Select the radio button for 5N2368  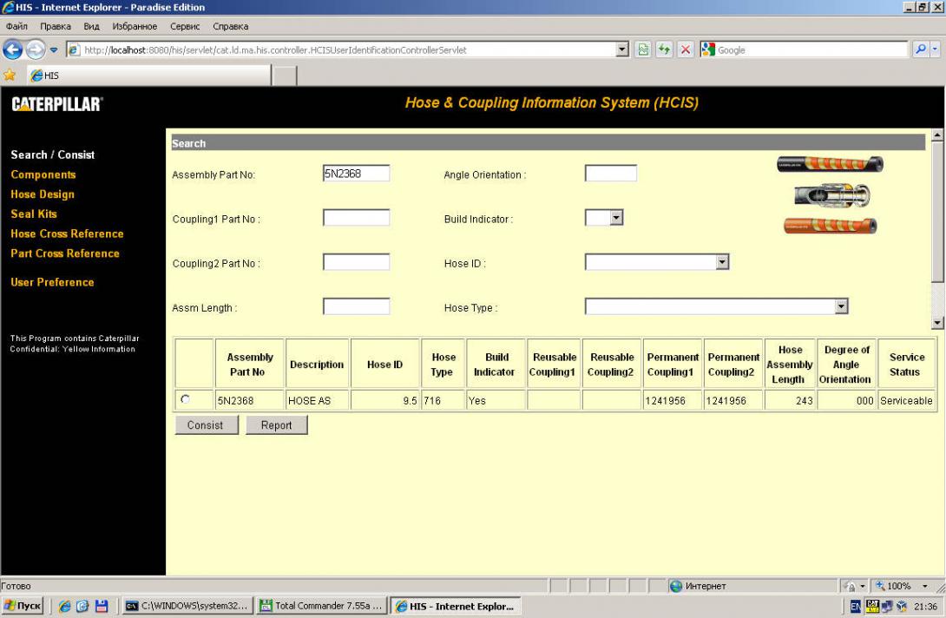click(x=185, y=399)
